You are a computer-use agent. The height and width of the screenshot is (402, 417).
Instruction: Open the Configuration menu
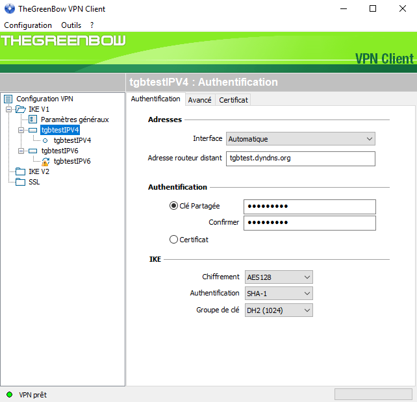coord(28,25)
